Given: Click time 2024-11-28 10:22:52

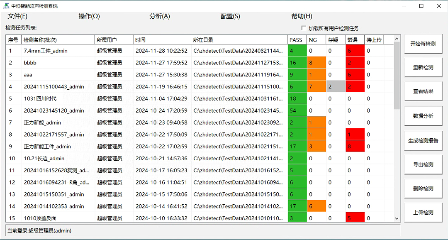Looking at the screenshot, I should pyautogui.click(x=161, y=51).
